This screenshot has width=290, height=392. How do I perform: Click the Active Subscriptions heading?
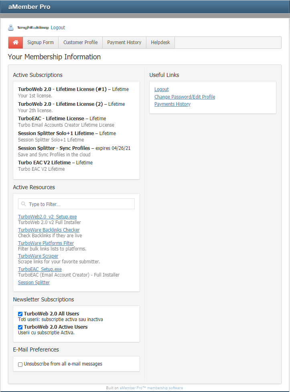point(38,75)
